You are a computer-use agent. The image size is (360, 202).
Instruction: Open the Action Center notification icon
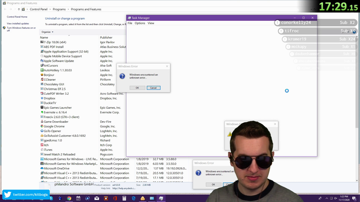pyautogui.click(x=354, y=198)
